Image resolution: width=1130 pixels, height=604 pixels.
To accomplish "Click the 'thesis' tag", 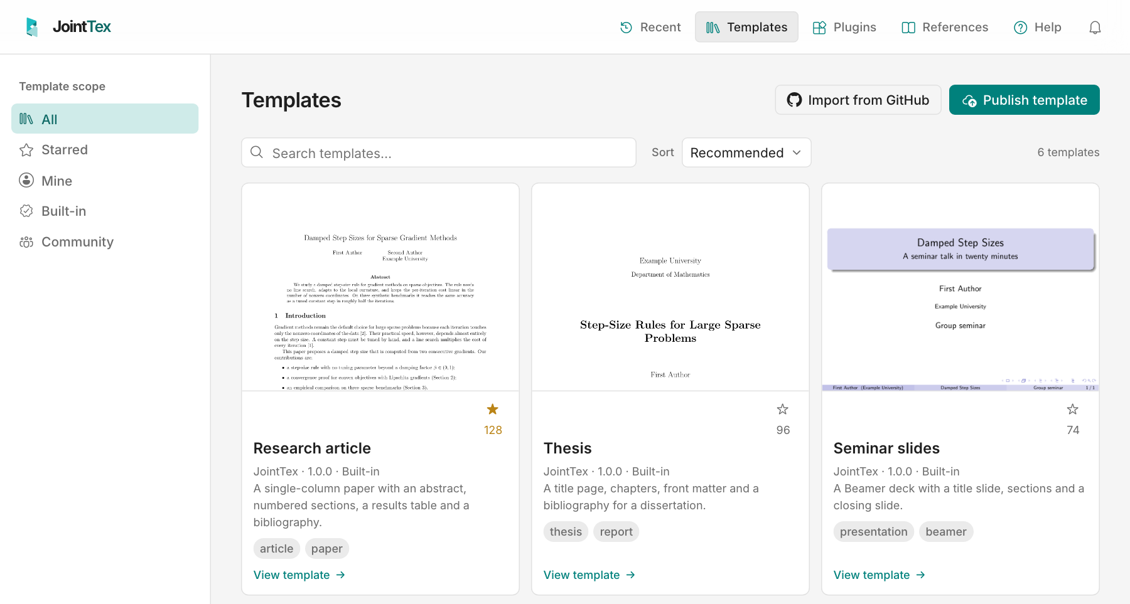I will pos(566,532).
